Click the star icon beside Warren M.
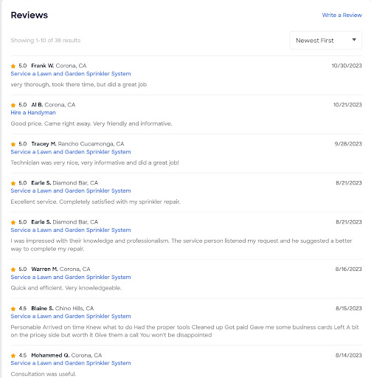This screenshot has height=378, width=371. (13, 269)
